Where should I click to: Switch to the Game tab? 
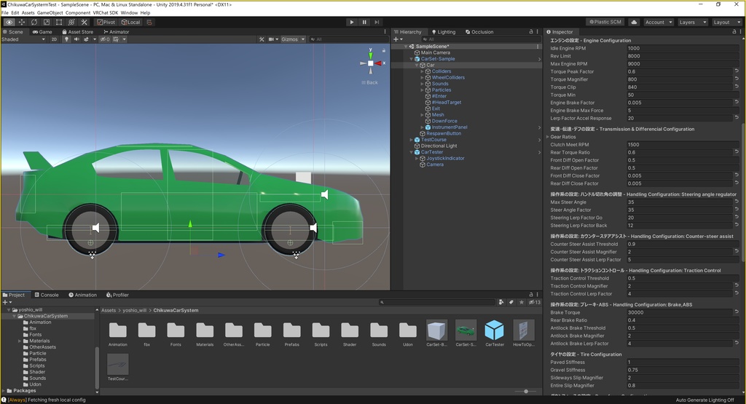point(42,32)
